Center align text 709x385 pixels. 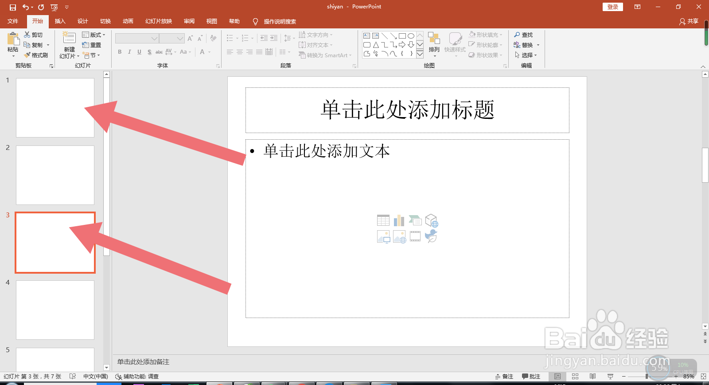239,52
